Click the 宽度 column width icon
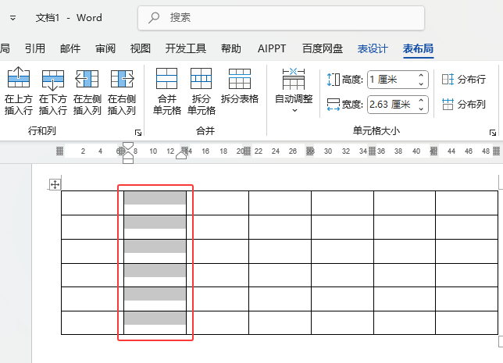503x363 pixels. coord(333,105)
